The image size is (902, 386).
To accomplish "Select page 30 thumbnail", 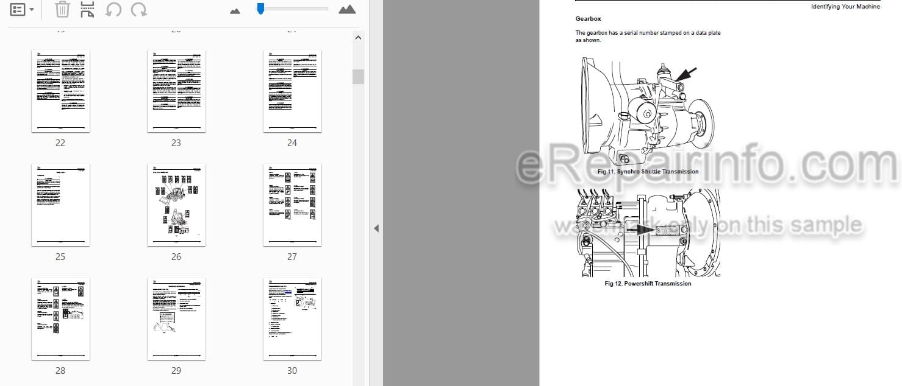I will [x=292, y=318].
